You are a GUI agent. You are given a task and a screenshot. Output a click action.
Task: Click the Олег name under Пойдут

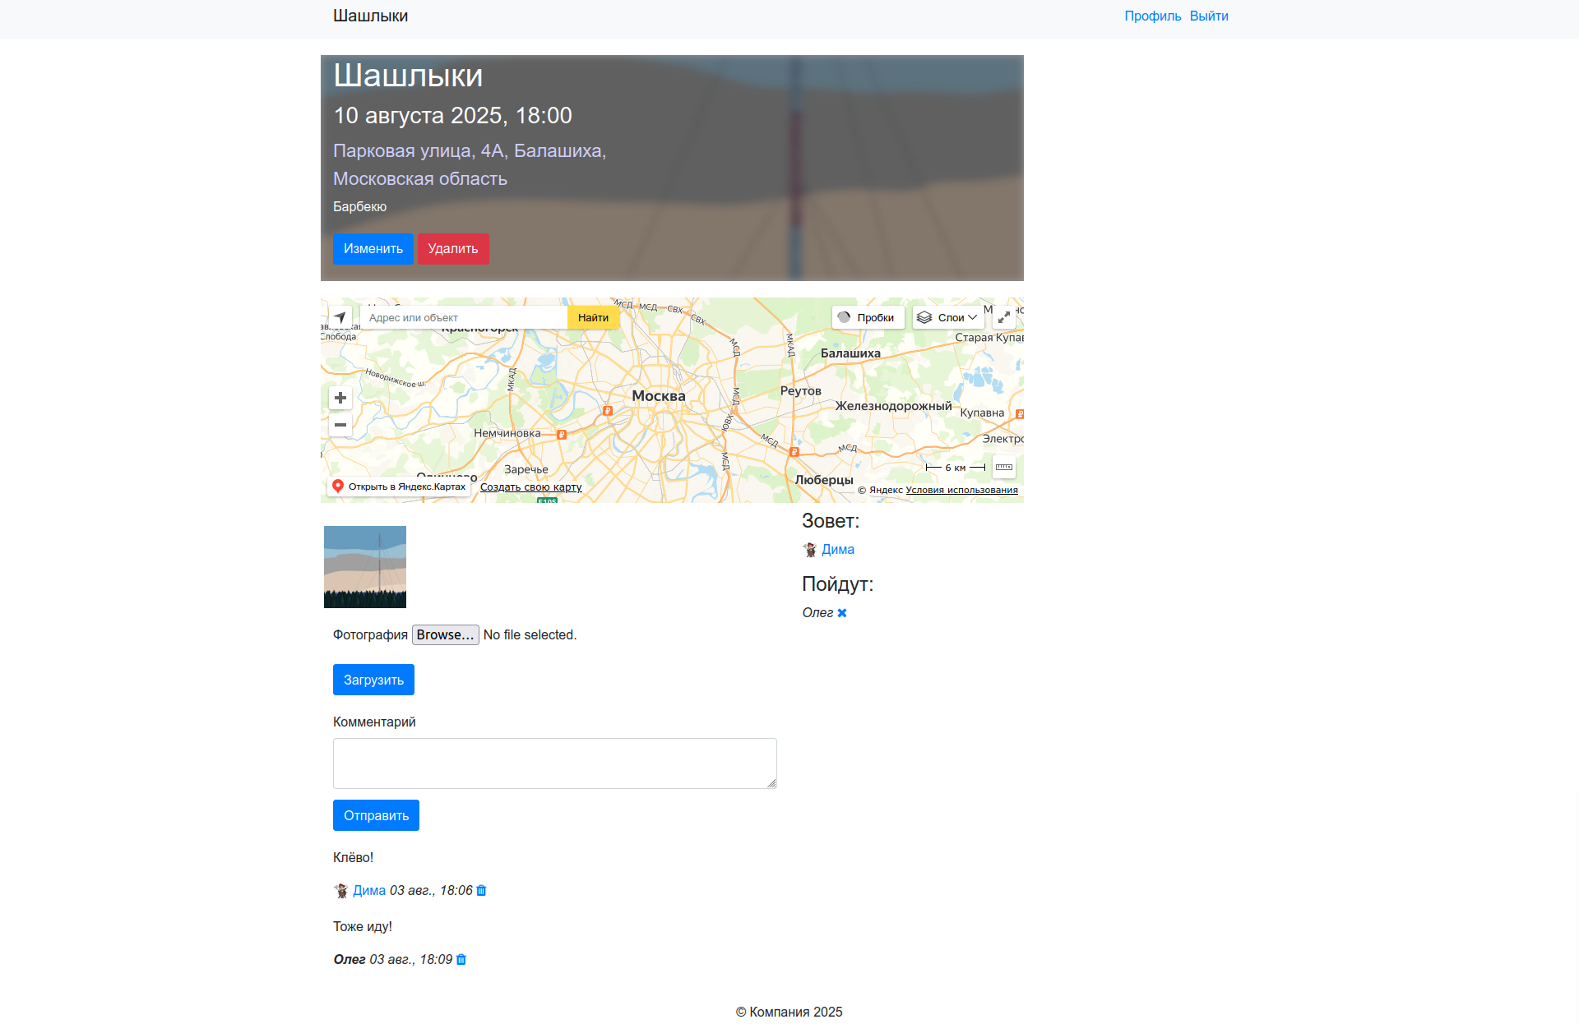(x=818, y=613)
